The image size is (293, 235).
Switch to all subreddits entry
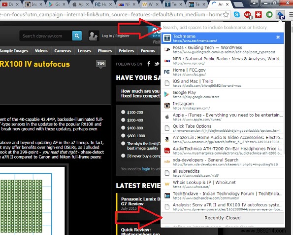(223, 173)
